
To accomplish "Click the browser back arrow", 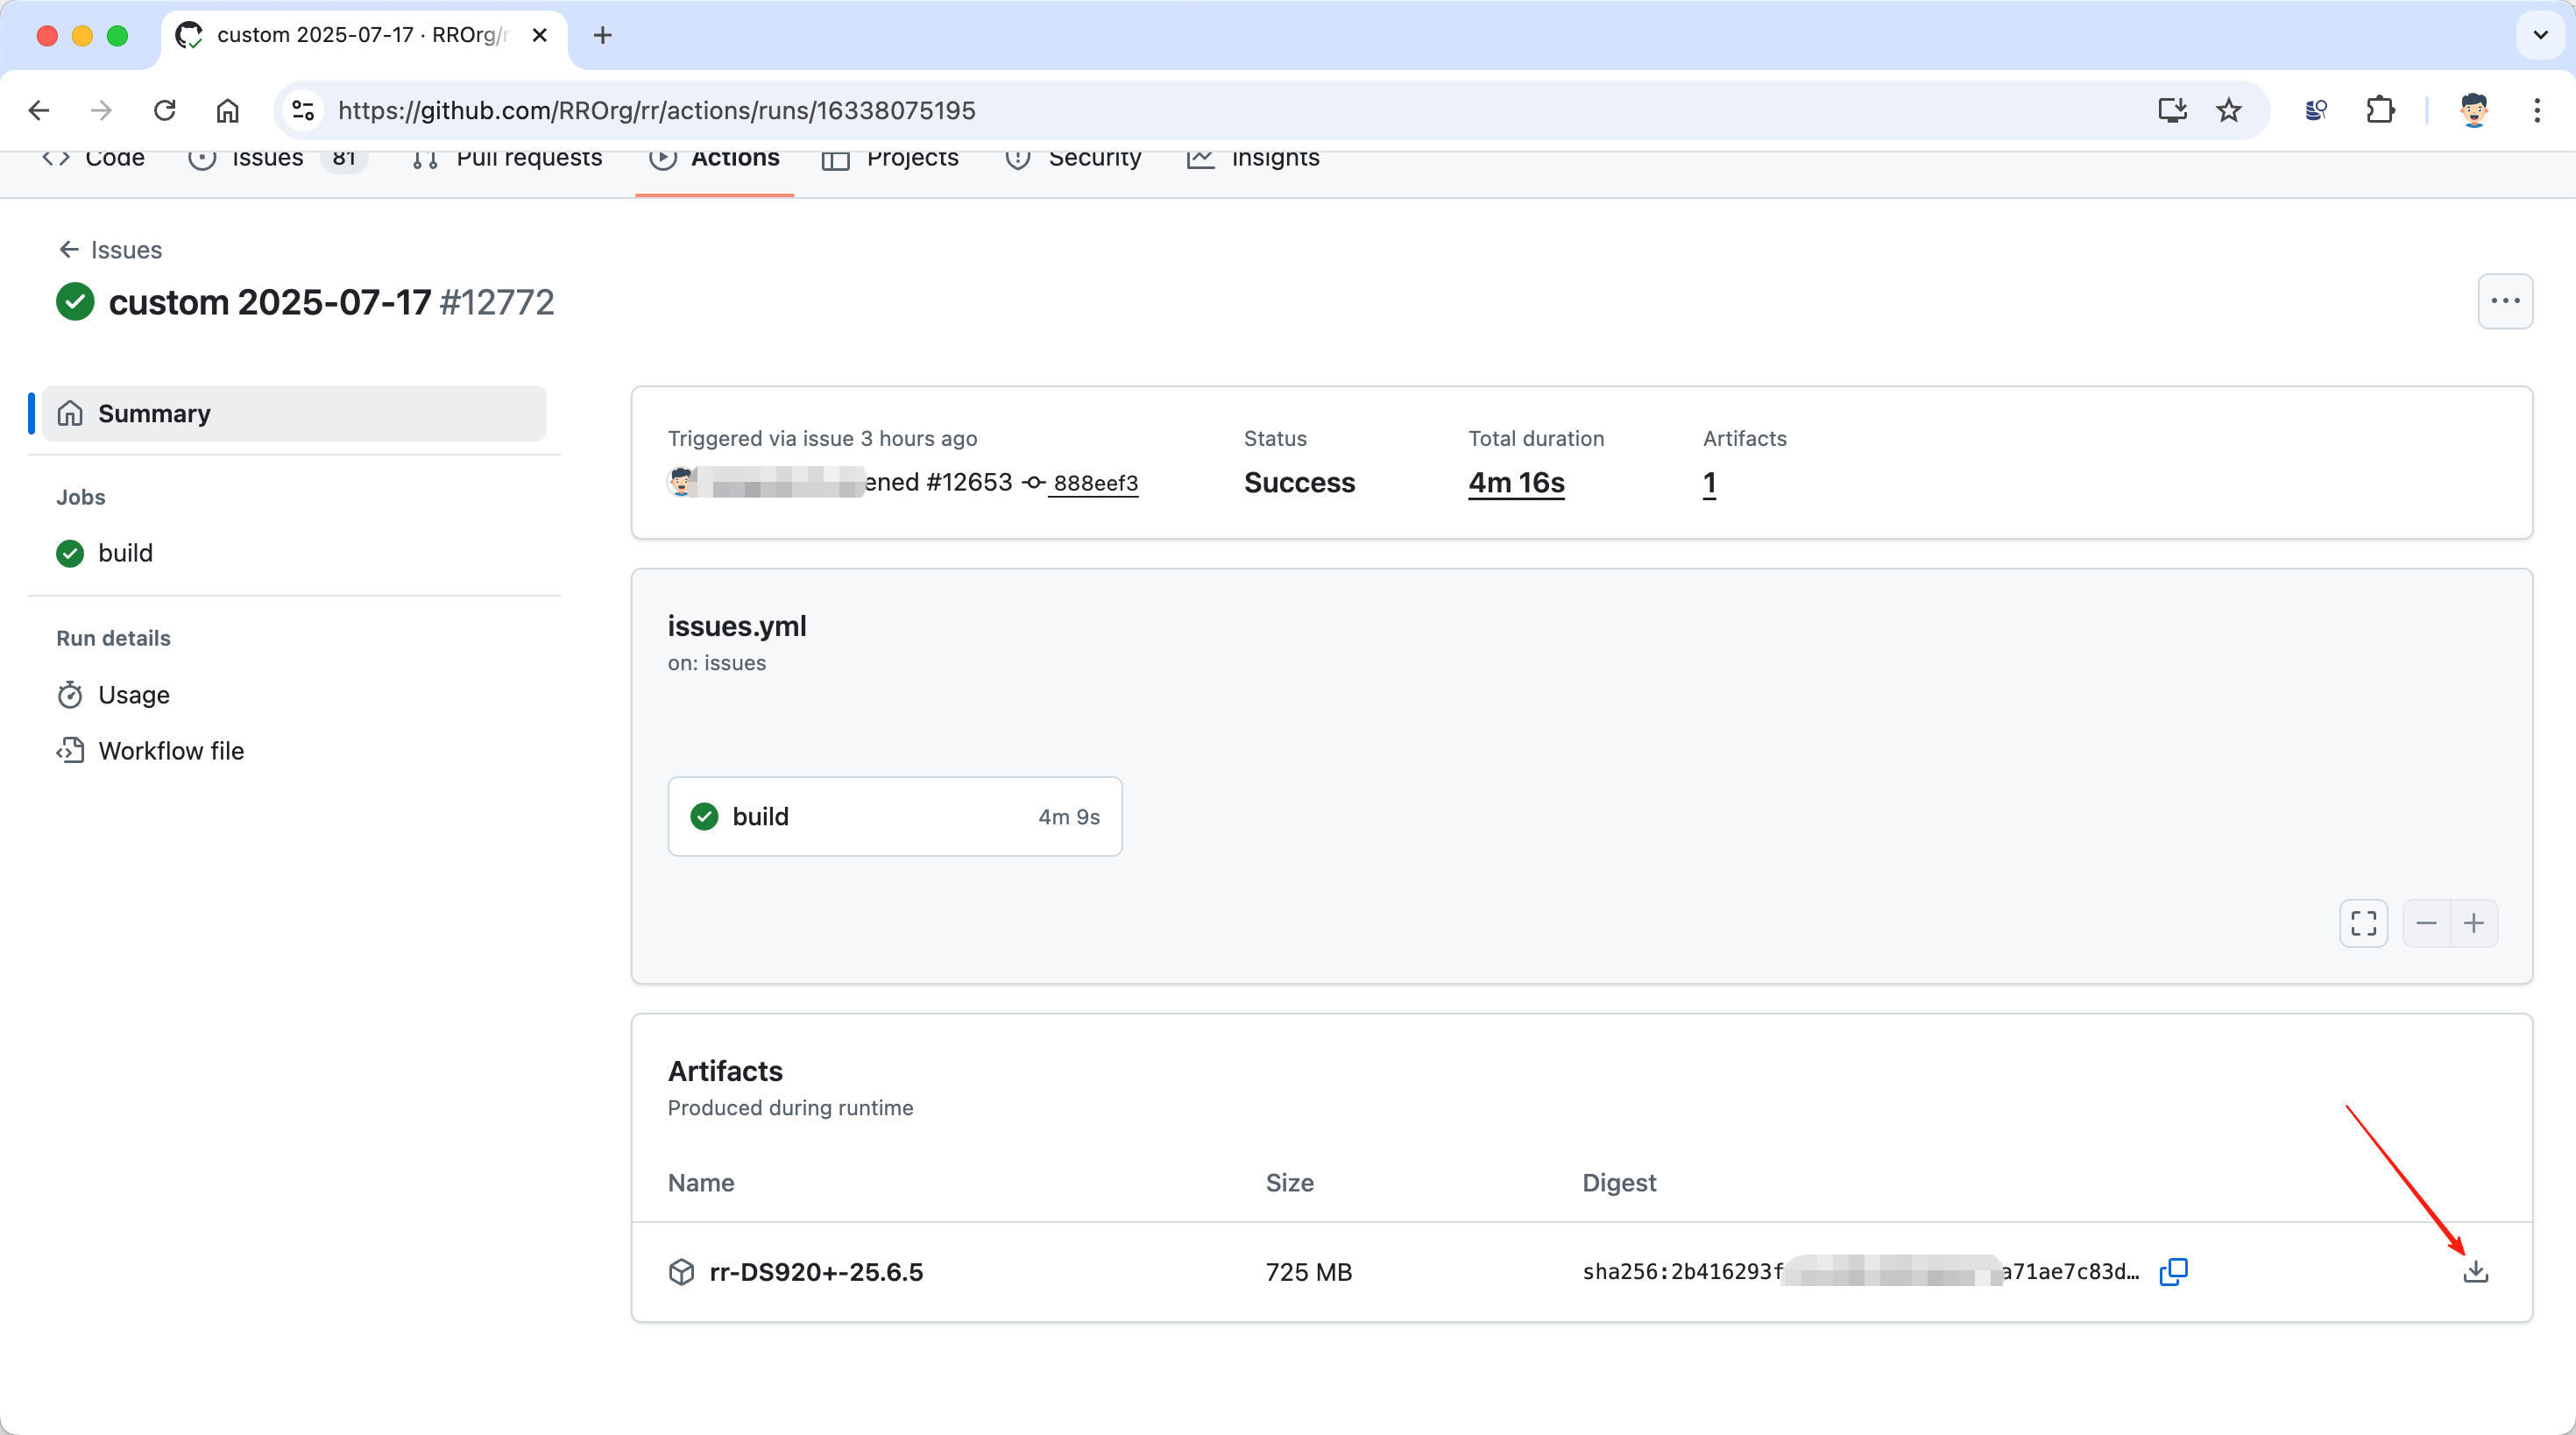I will pos(39,110).
